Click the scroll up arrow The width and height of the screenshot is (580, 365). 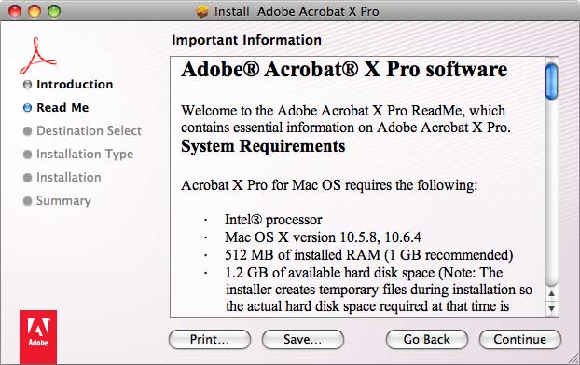pyautogui.click(x=551, y=293)
